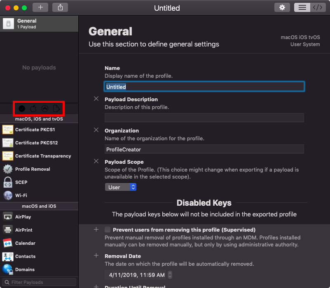The image size is (330, 288).
Task: Open the Payload Scope dropdown showing User
Action: click(x=121, y=187)
